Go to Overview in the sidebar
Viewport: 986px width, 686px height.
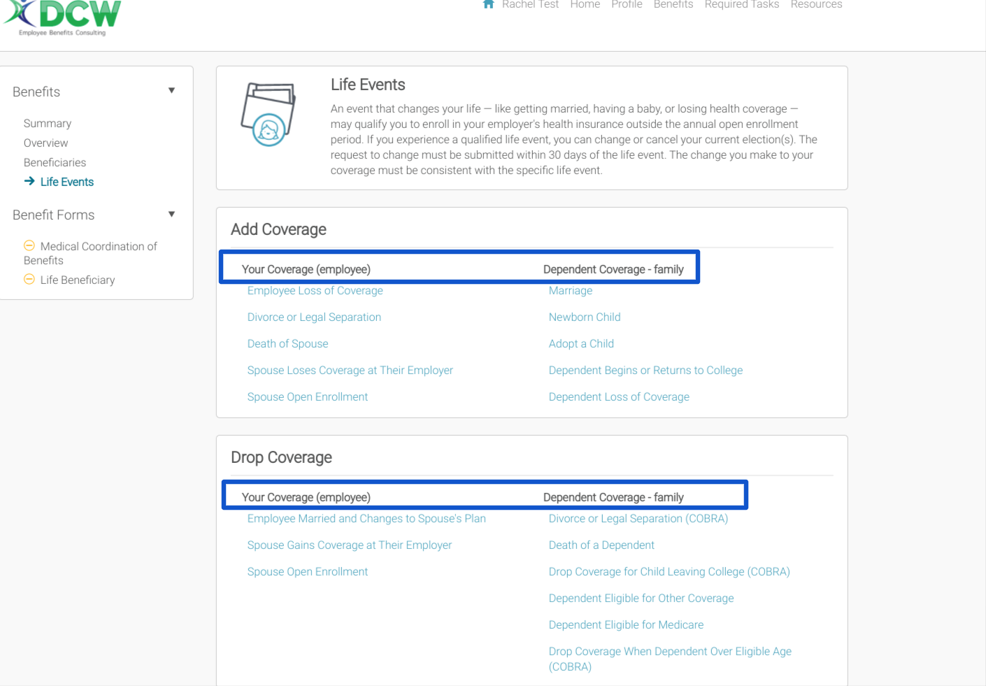tap(46, 143)
